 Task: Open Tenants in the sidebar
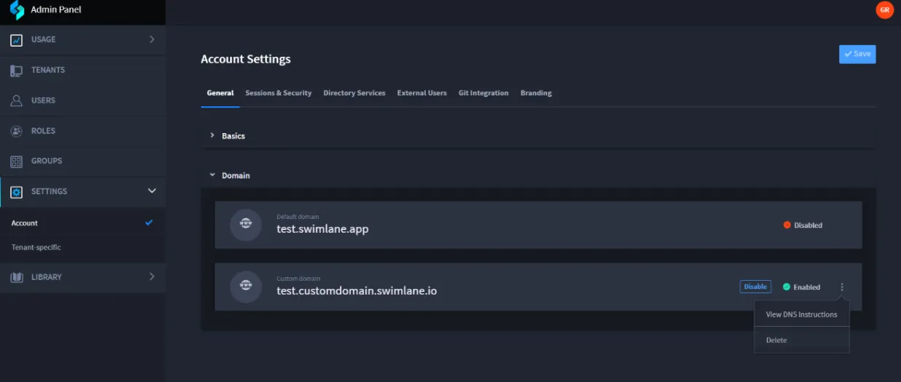[82, 70]
